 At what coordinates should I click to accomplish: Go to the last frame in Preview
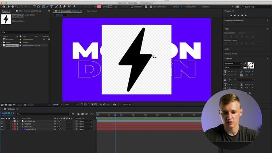246,15
